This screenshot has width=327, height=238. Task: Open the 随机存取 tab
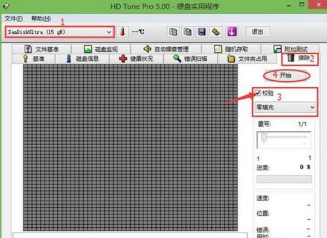click(x=231, y=49)
